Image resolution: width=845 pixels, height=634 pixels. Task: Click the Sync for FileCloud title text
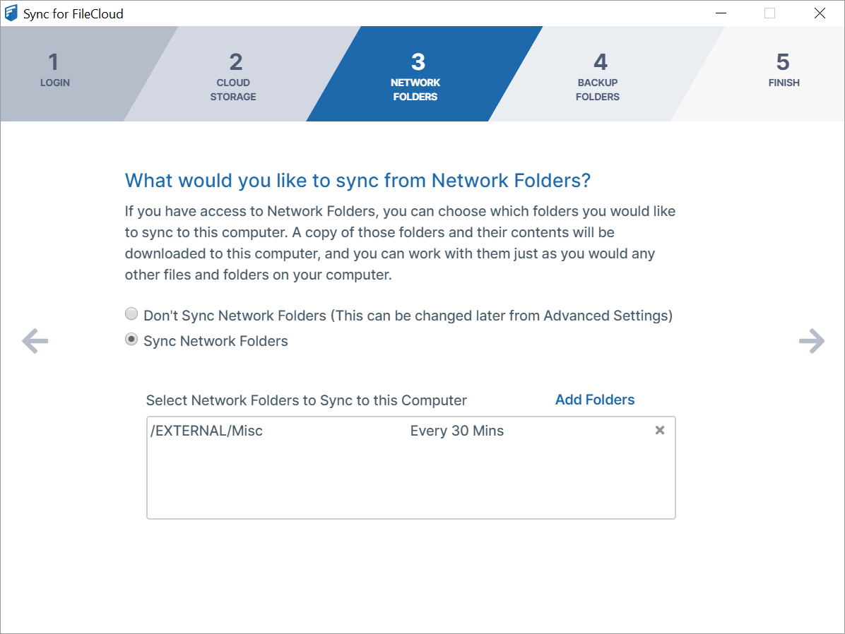point(73,14)
